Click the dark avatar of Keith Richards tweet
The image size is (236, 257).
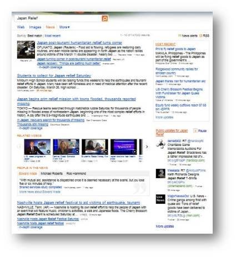click(x=160, y=173)
